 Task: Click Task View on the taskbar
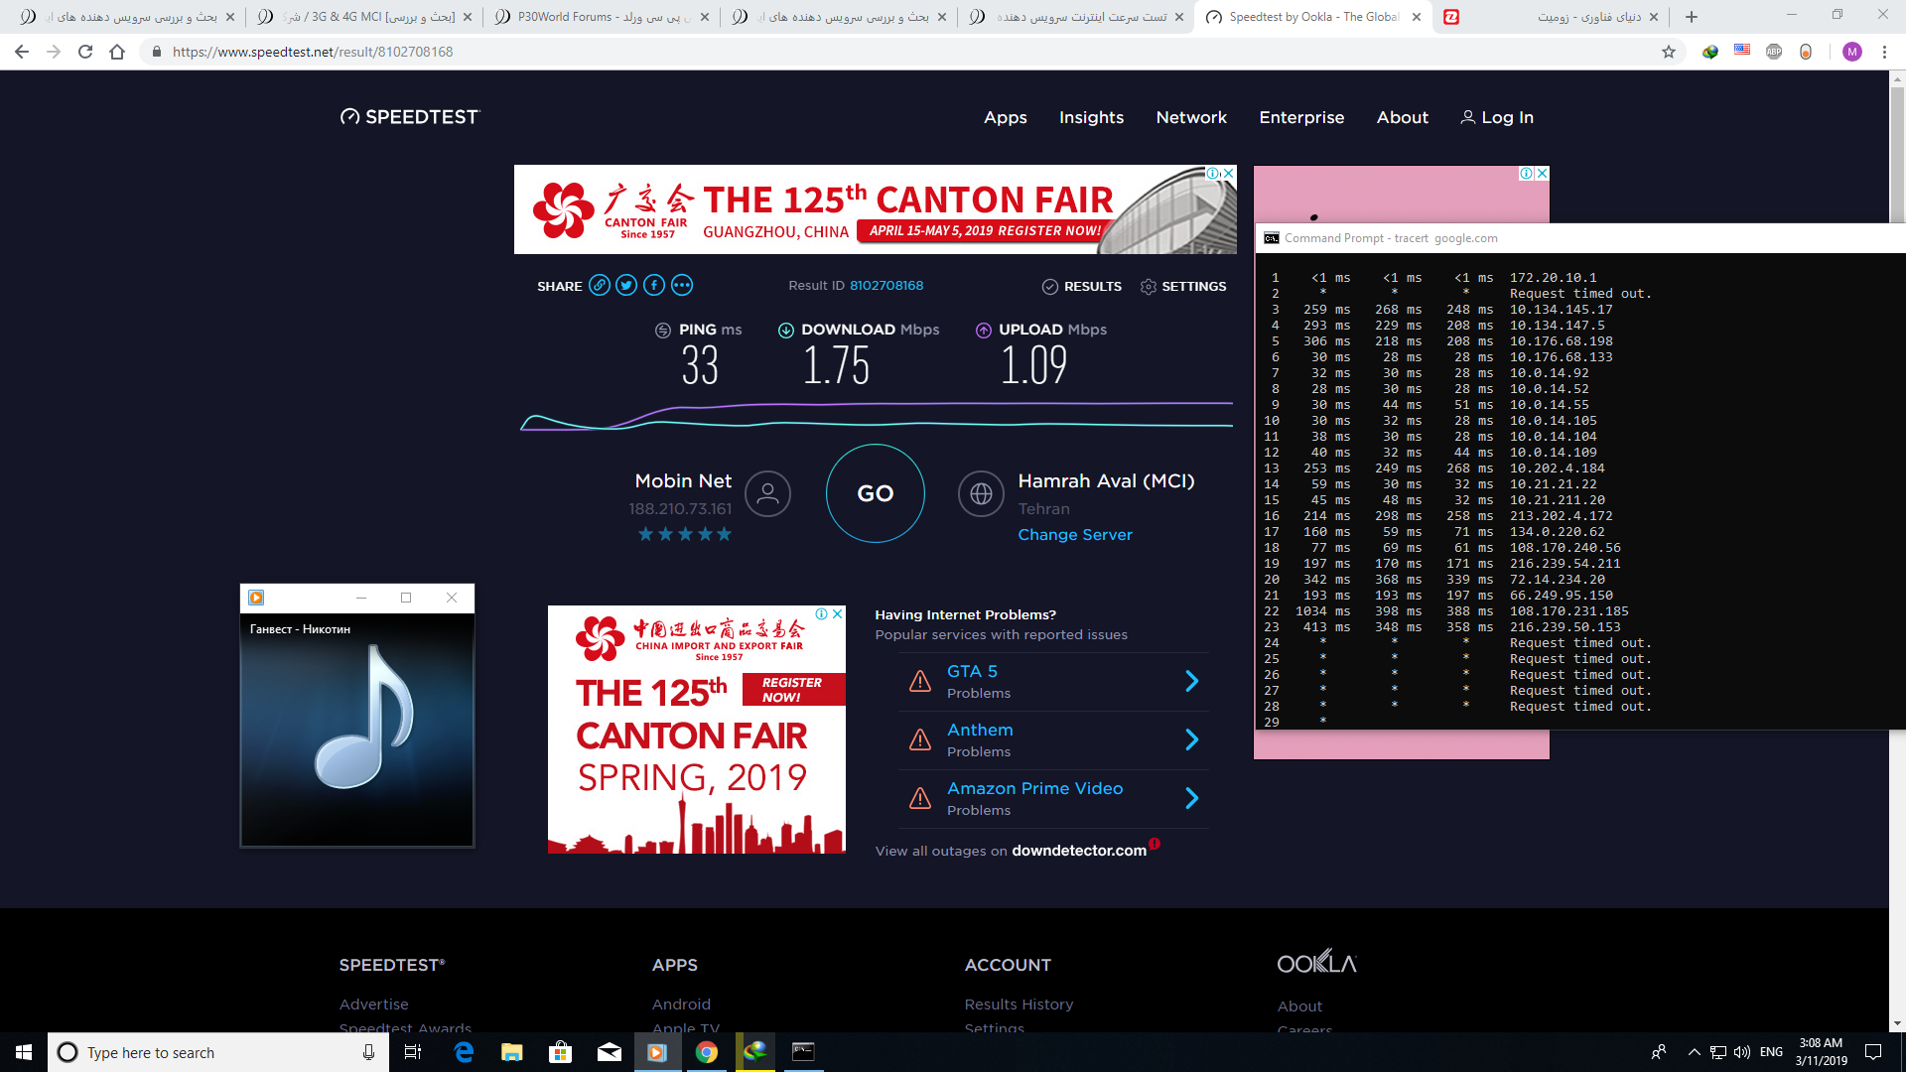(x=413, y=1052)
